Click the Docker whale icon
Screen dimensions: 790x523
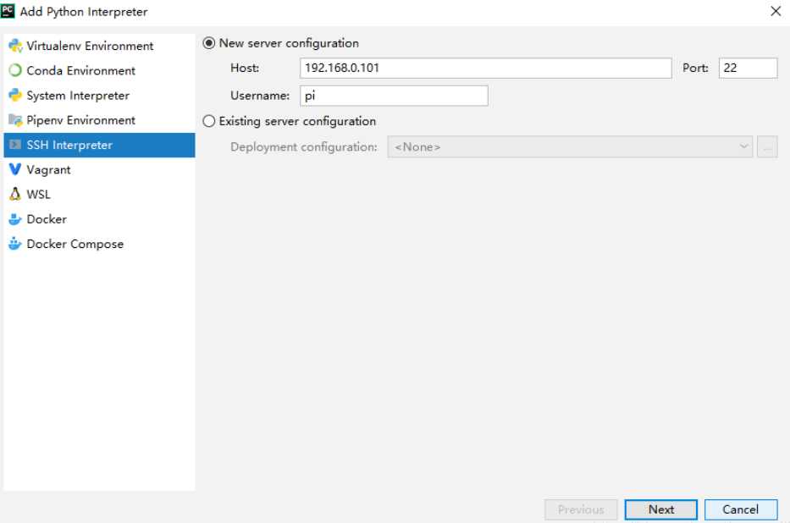click(x=15, y=219)
